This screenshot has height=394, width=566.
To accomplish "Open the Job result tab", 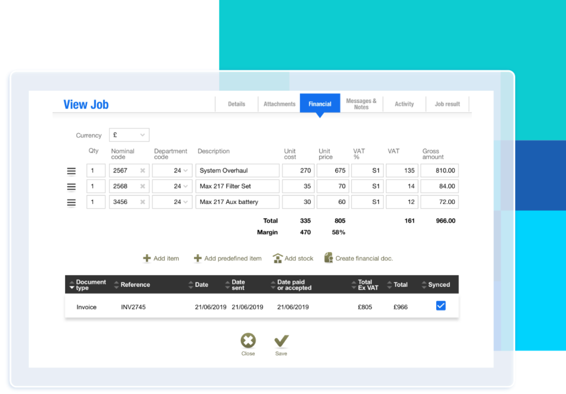I will [447, 103].
